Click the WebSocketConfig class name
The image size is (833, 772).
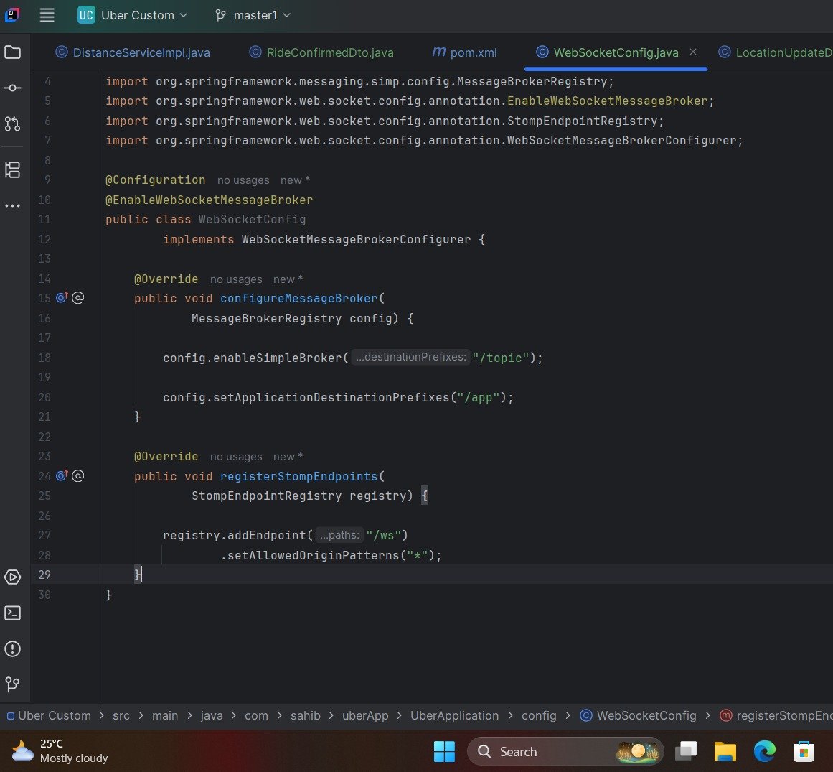[253, 220]
